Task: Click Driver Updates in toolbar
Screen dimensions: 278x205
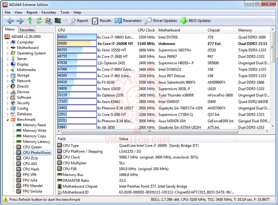Action: (161, 21)
